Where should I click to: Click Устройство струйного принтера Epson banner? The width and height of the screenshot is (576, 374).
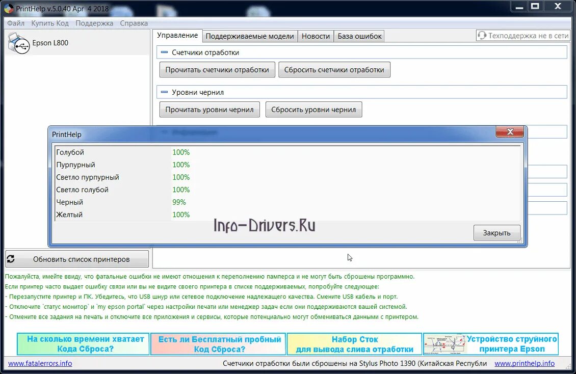(x=491, y=344)
